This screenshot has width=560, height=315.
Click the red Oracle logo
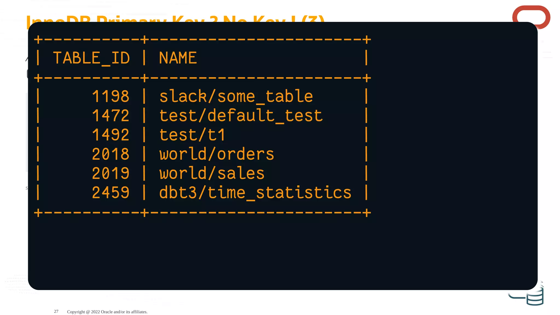(531, 17)
